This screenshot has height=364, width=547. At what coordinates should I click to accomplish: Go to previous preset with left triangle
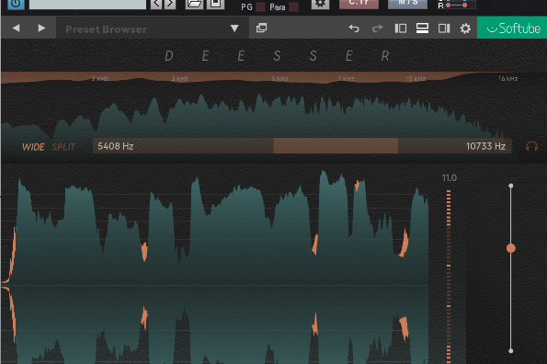pos(16,28)
